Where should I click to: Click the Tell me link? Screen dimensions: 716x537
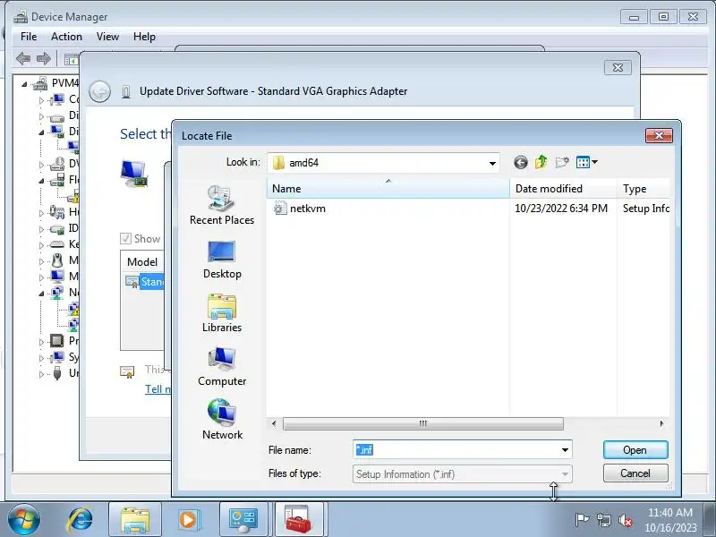(158, 389)
